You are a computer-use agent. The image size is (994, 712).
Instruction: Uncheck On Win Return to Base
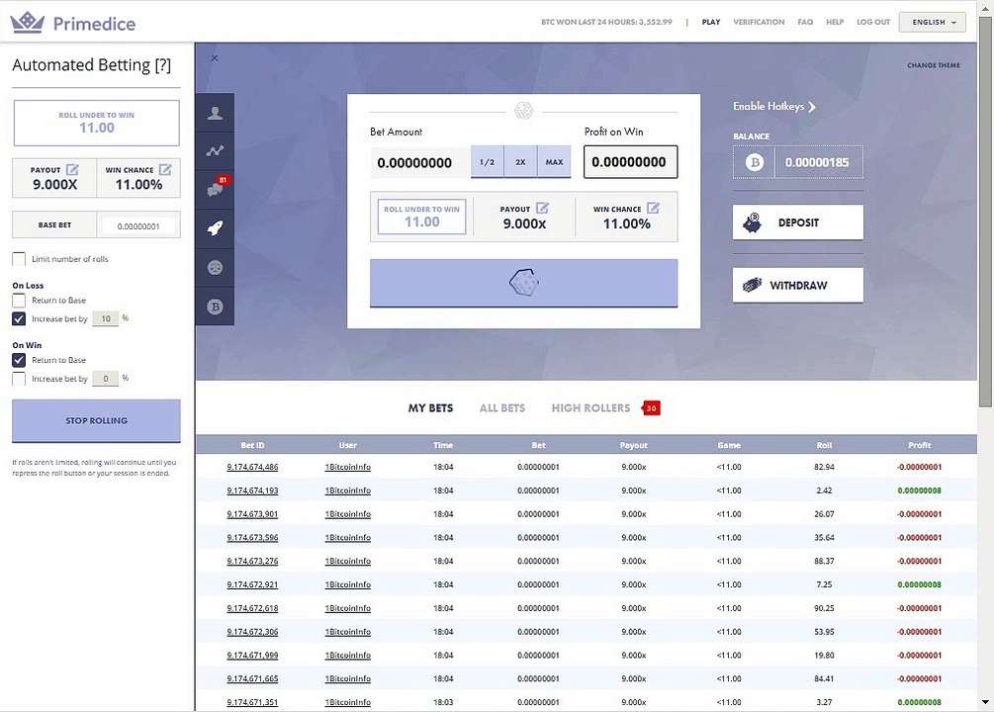19,360
